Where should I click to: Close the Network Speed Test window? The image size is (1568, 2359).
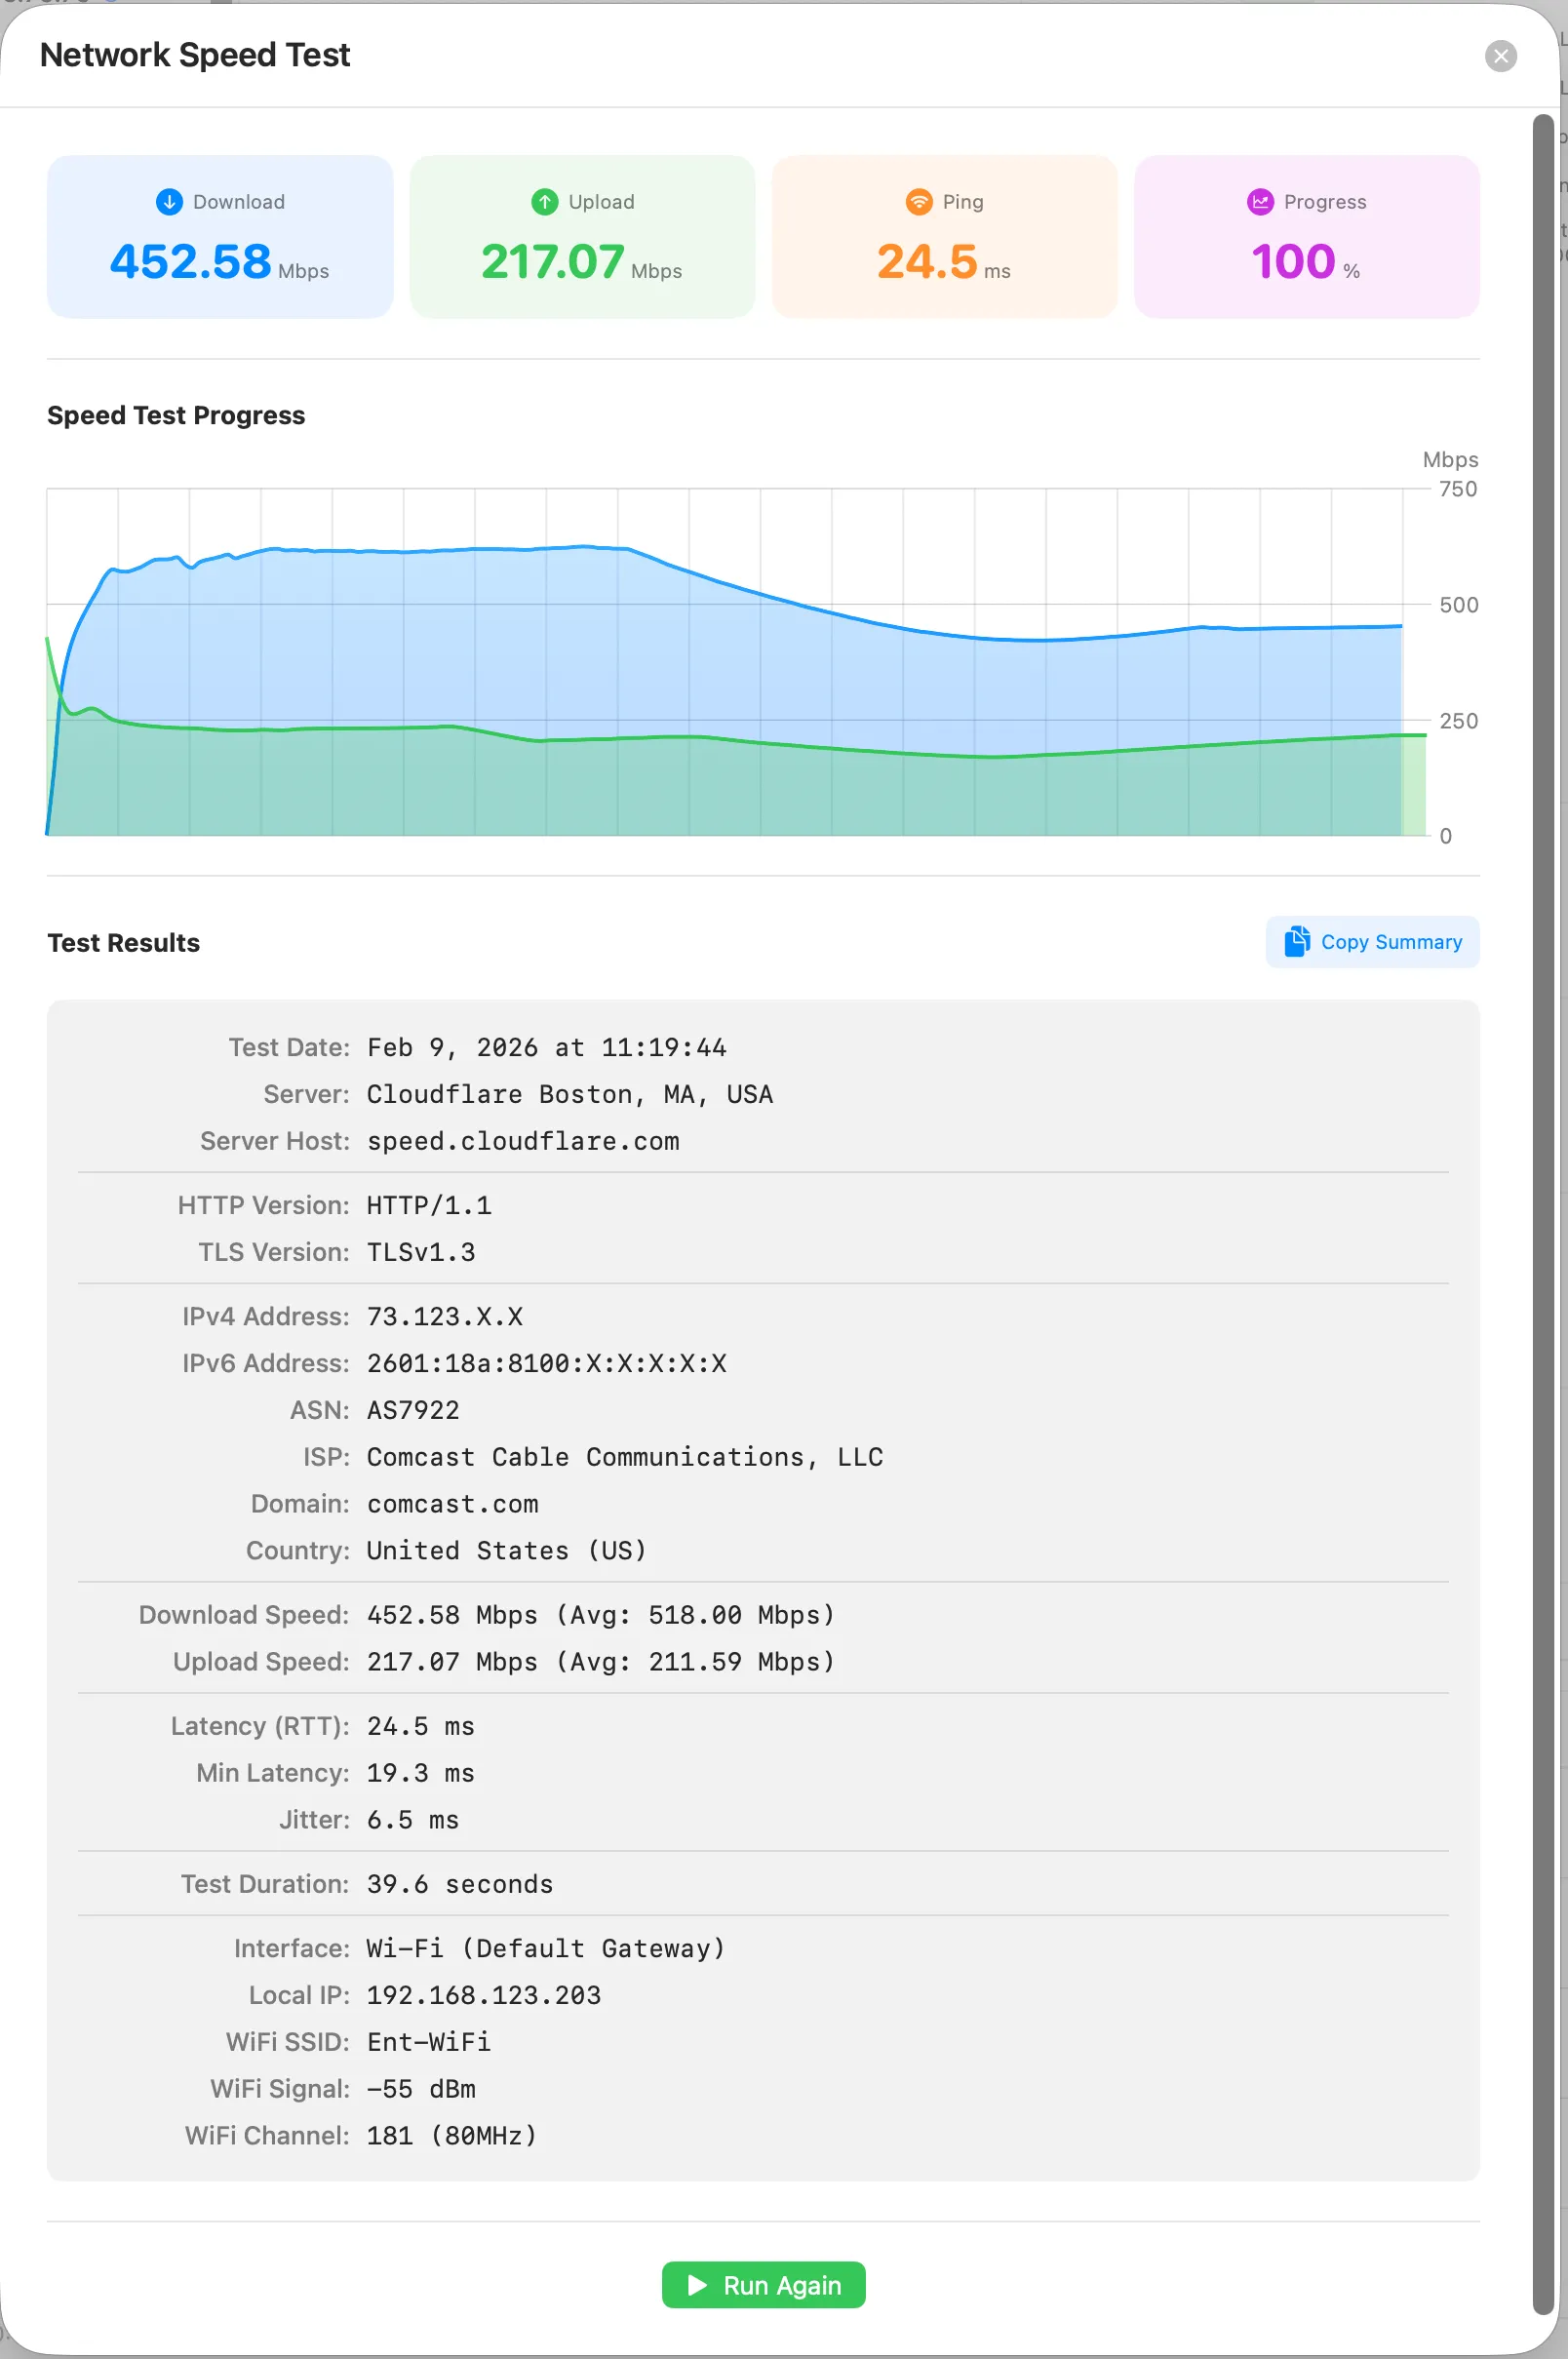(x=1500, y=56)
